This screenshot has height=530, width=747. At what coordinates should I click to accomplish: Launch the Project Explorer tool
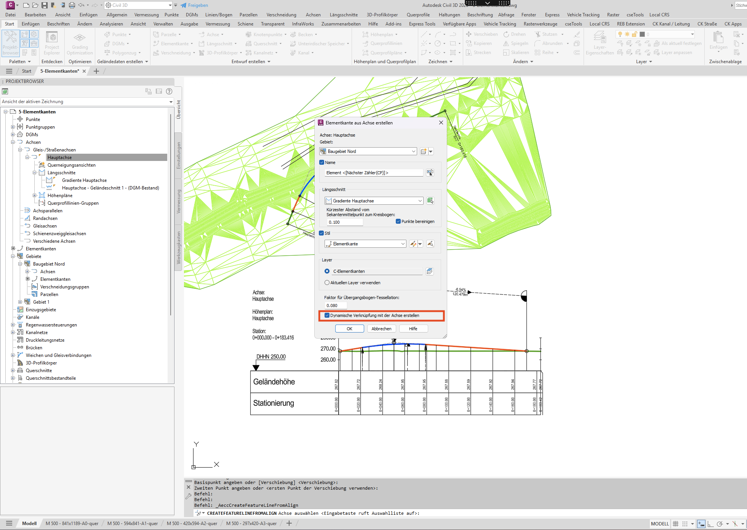(x=52, y=43)
